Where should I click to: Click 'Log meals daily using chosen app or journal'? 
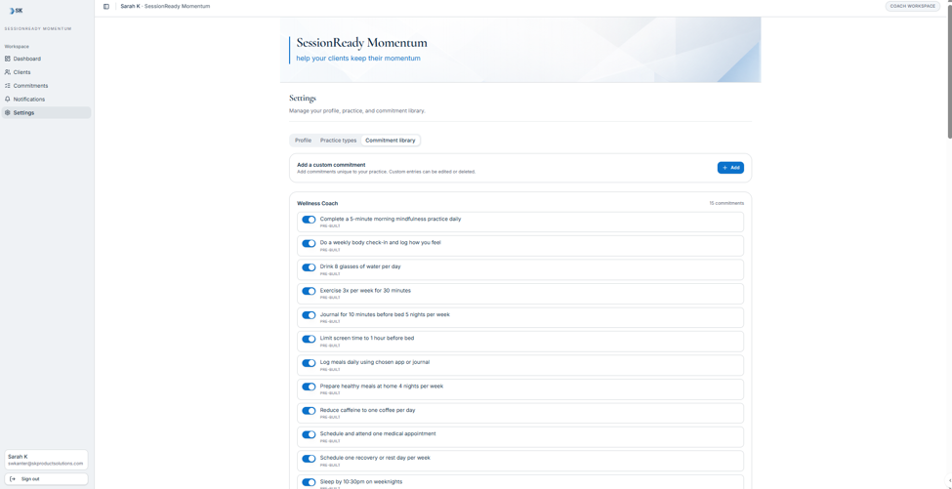[375, 362]
